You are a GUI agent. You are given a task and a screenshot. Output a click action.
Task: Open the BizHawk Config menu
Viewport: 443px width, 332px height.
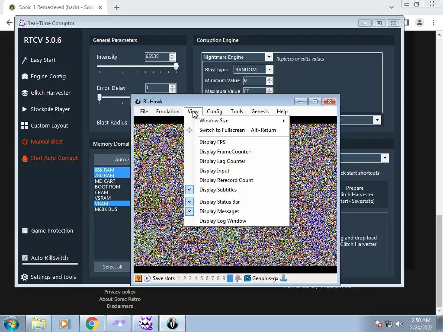click(215, 112)
